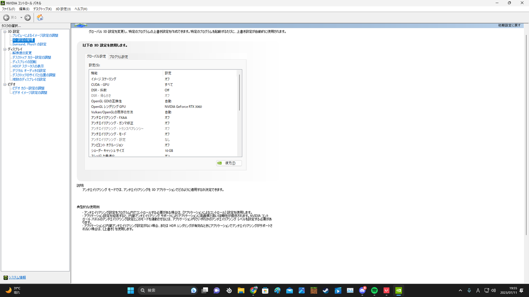Open the Help (ヘルプ) menu

pos(81,9)
